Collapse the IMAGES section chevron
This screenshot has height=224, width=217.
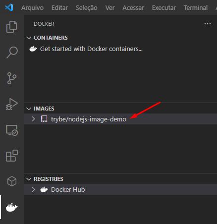coord(29,109)
